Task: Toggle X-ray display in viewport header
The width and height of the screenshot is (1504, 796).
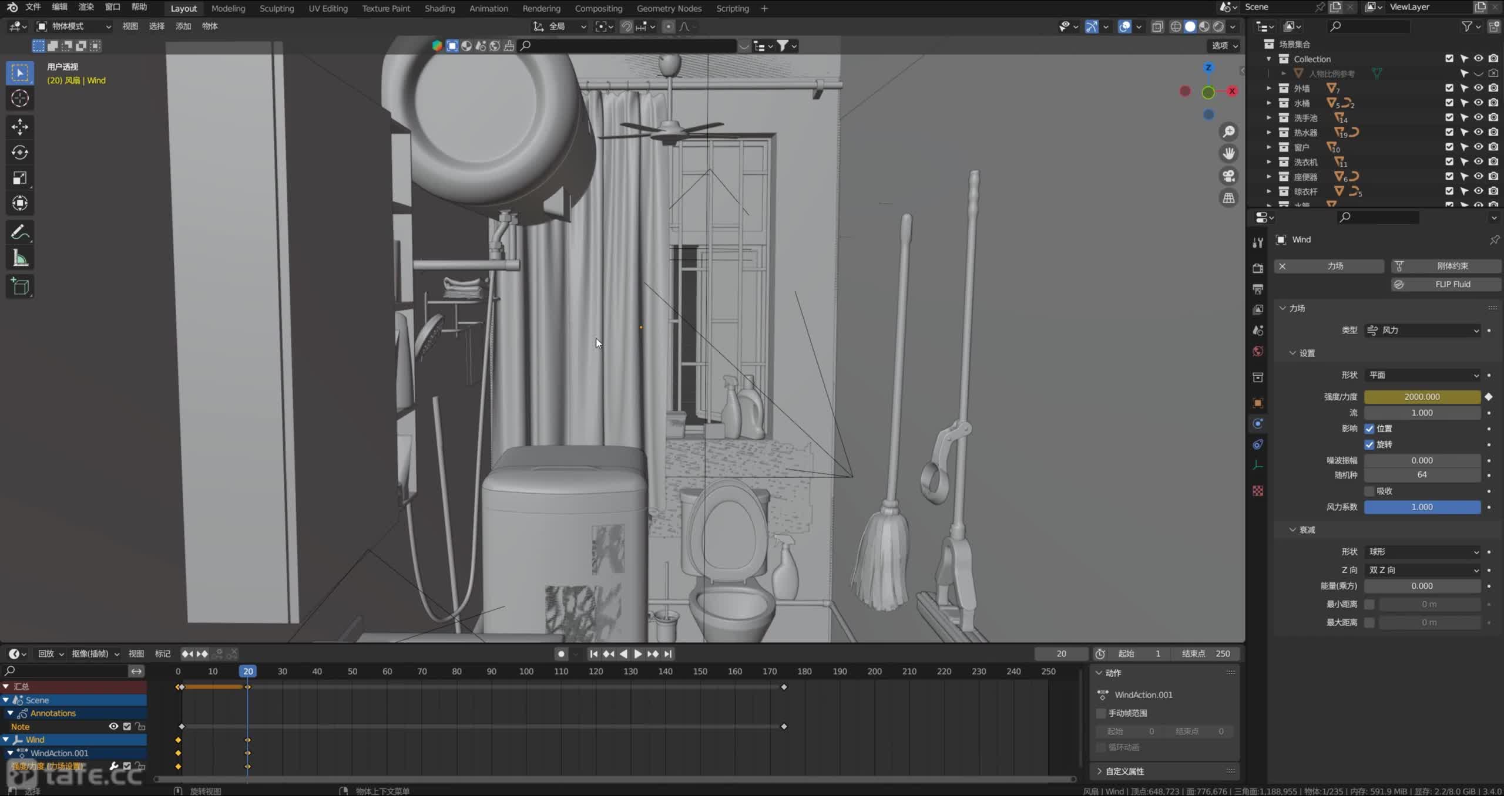Action: click(x=1157, y=26)
